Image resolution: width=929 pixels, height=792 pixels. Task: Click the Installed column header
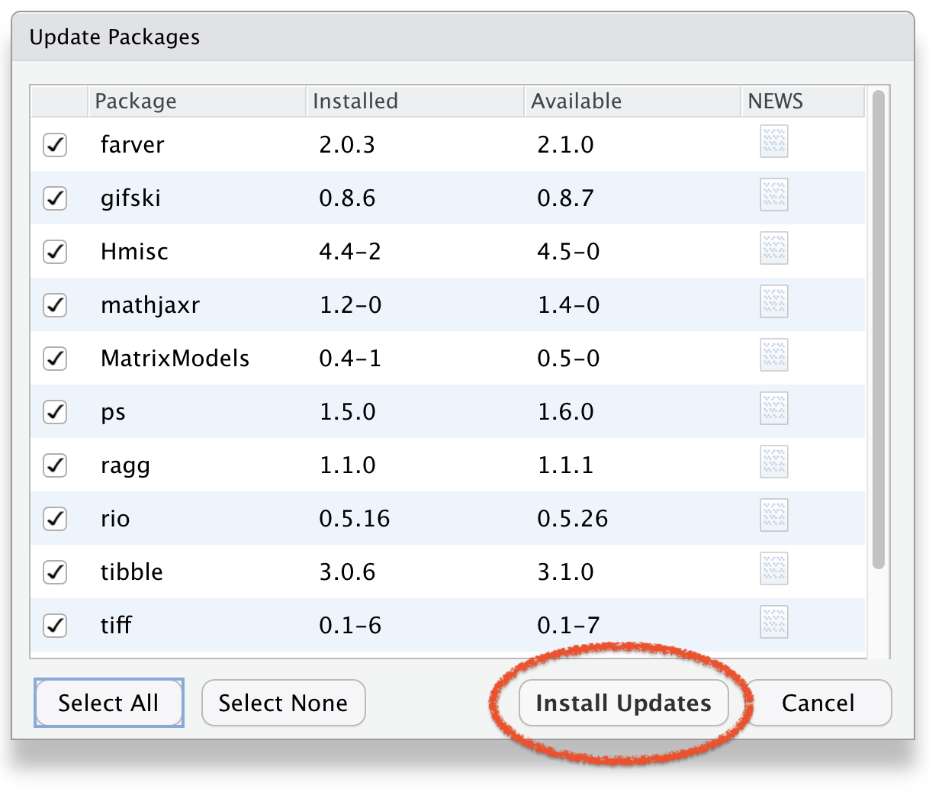coord(415,101)
